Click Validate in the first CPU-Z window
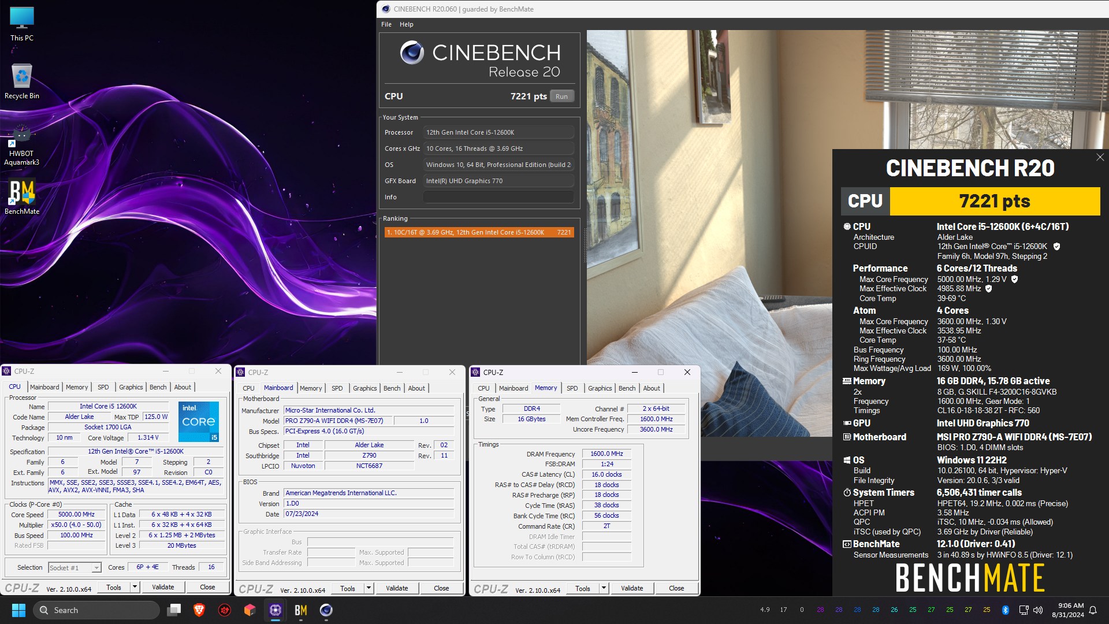Screen dimensions: 1109x624 [163, 587]
